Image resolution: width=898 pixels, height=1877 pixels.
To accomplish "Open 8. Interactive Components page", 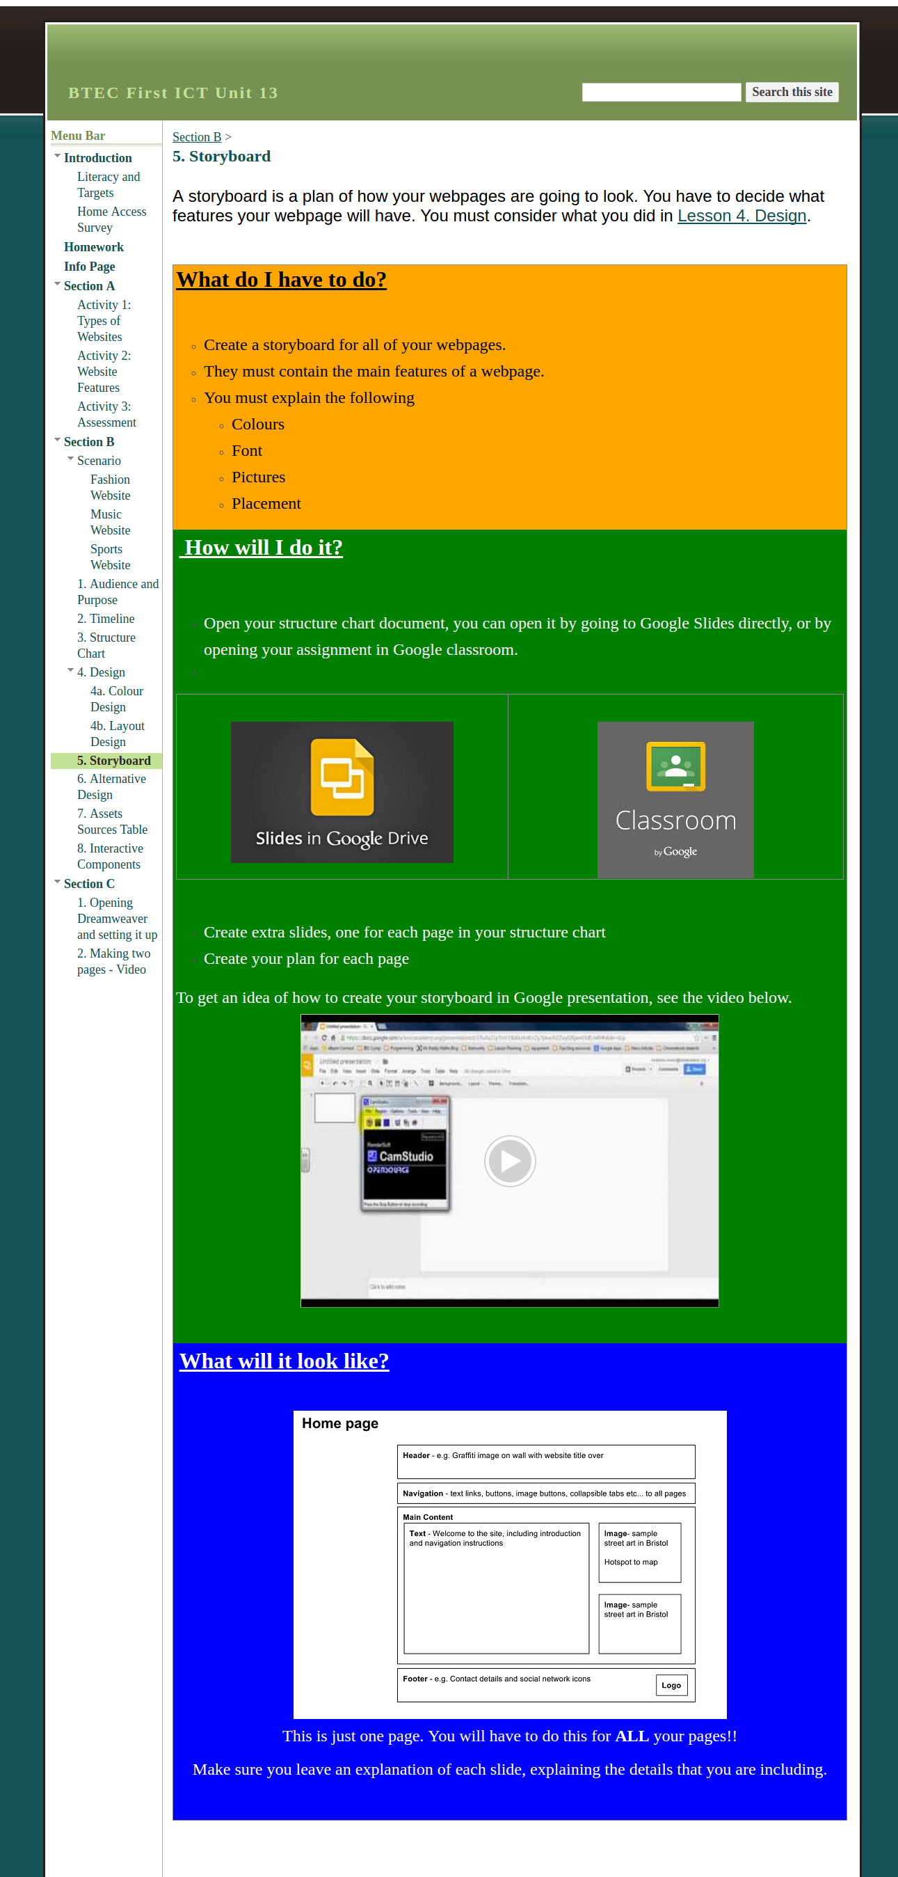I will pyautogui.click(x=110, y=857).
